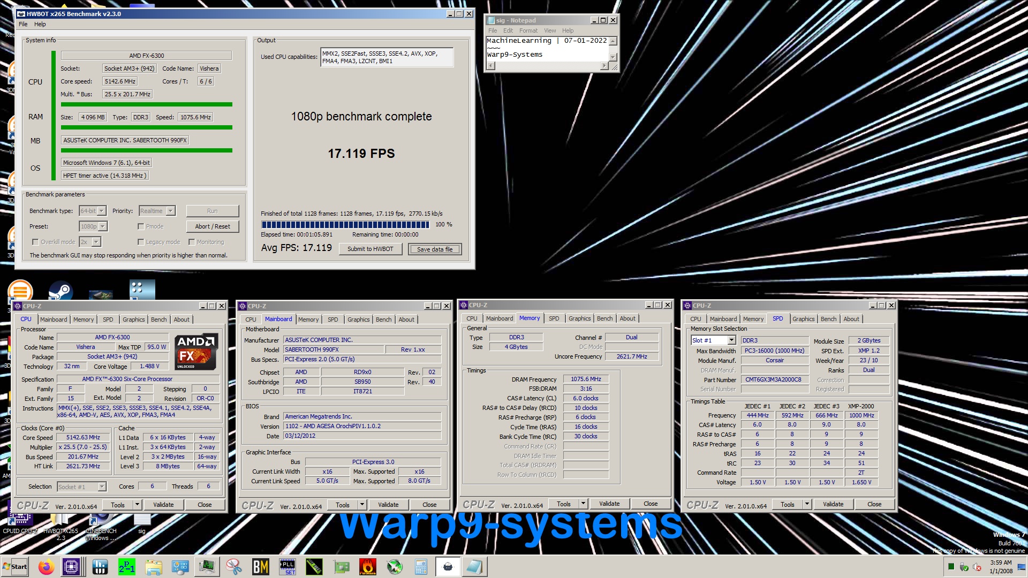Launch the Snipping Tool scissors icon
The image size is (1028, 578).
coord(234,566)
